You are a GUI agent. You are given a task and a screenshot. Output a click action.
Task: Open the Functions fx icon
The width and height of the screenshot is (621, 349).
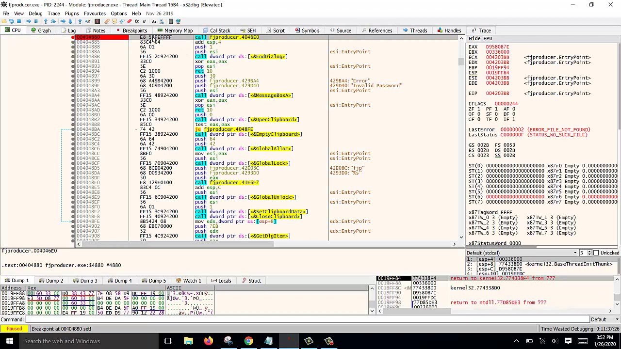click(x=137, y=21)
